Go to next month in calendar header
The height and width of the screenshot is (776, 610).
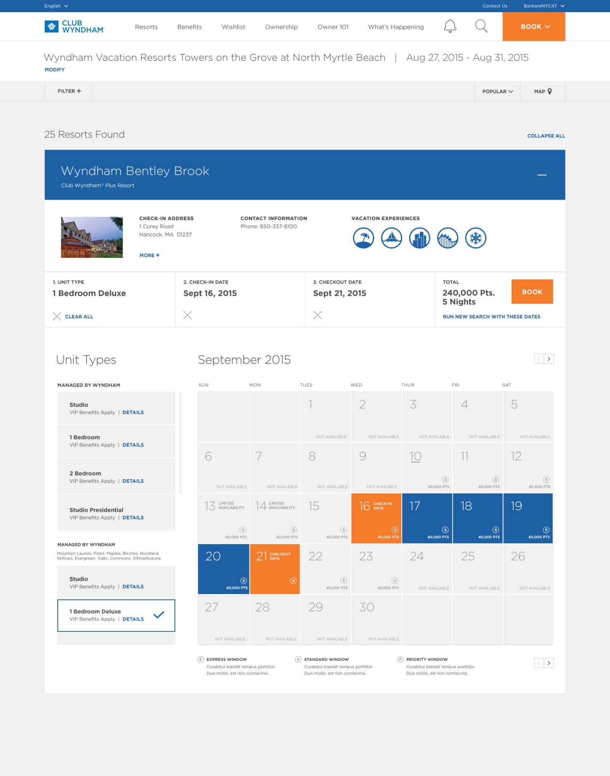click(549, 359)
